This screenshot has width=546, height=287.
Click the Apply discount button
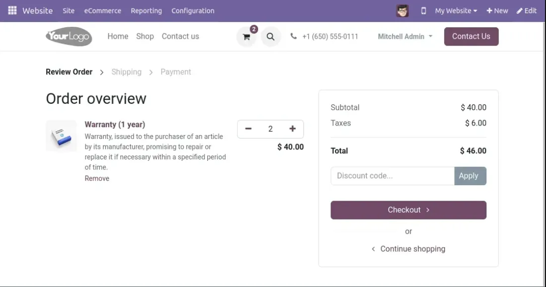pos(470,176)
